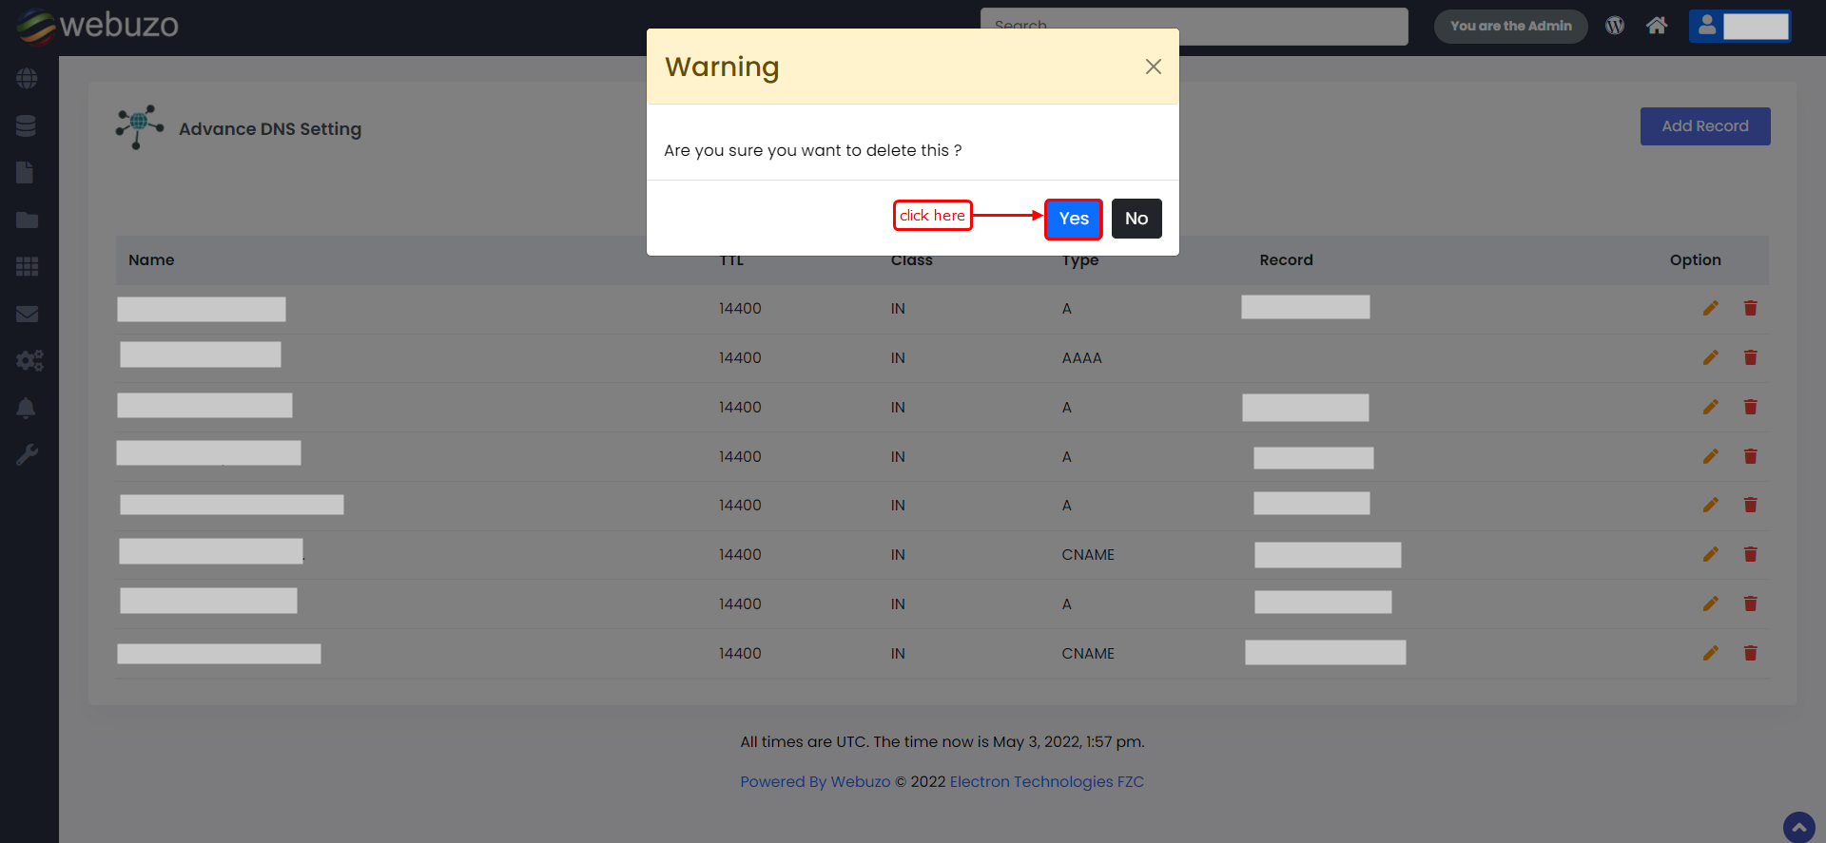1826x843 pixels.
Task: Cancel deletion with the No button
Action: point(1136,219)
